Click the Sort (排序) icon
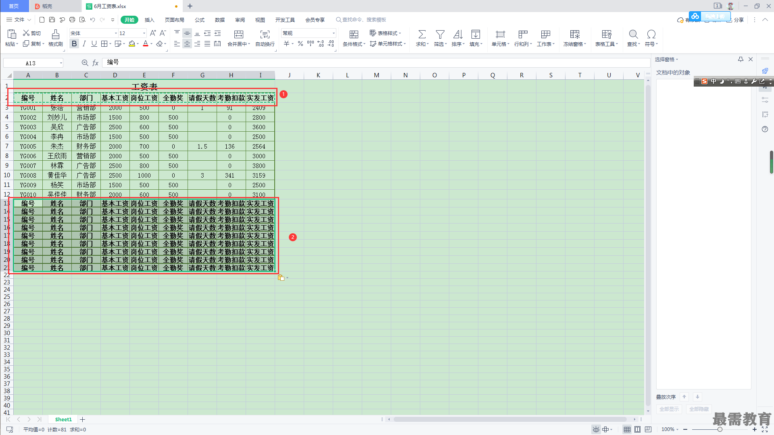 click(x=458, y=34)
